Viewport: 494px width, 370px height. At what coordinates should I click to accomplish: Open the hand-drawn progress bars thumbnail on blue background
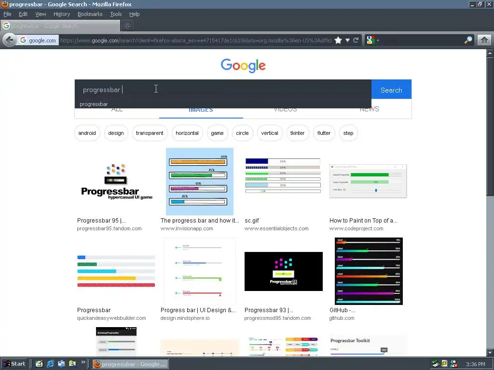[x=199, y=182]
